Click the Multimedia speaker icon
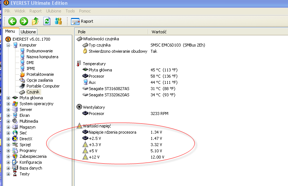Screen dimensions: 288x186 pos(15,121)
